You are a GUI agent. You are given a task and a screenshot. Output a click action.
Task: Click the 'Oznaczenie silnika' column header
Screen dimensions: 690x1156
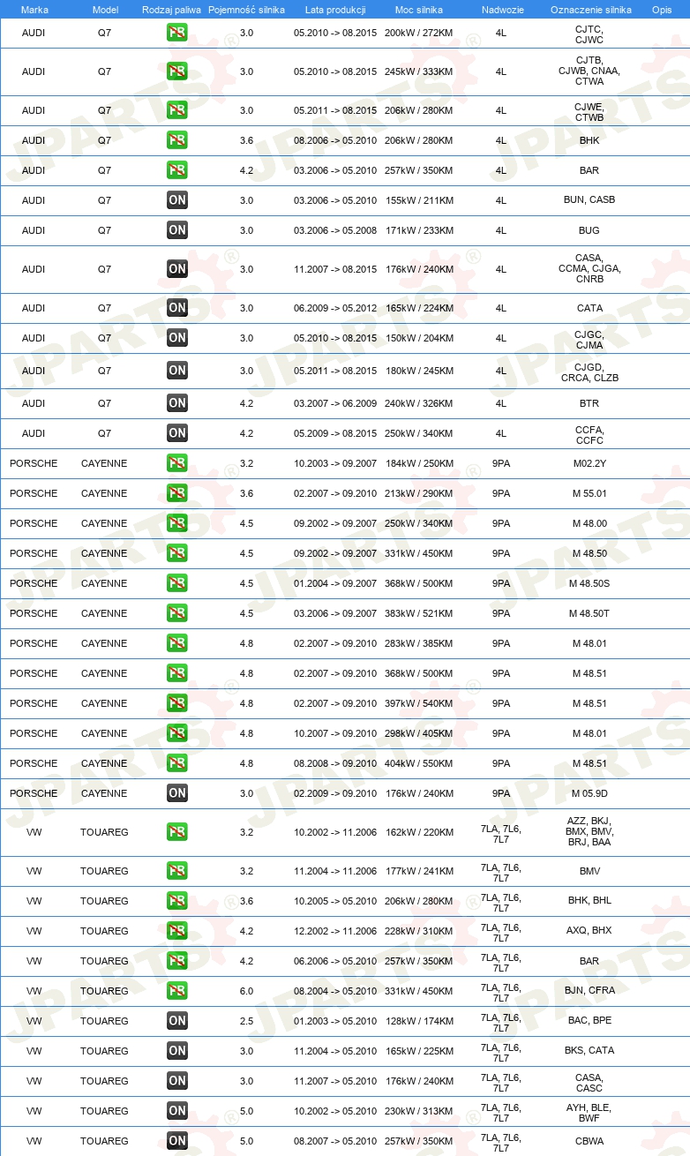(x=590, y=9)
